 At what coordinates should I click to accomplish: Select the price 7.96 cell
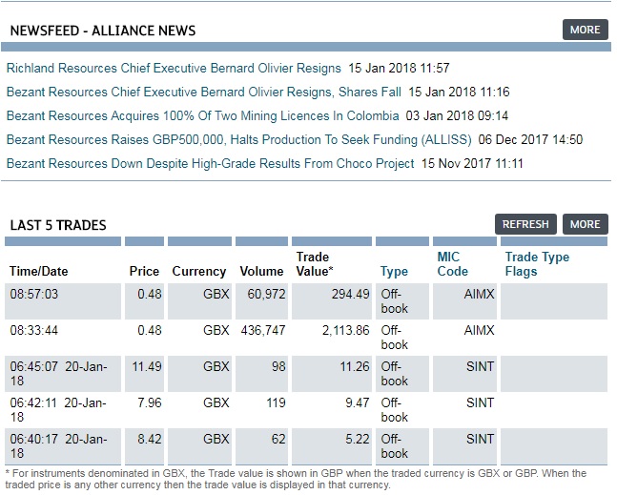[x=144, y=409]
